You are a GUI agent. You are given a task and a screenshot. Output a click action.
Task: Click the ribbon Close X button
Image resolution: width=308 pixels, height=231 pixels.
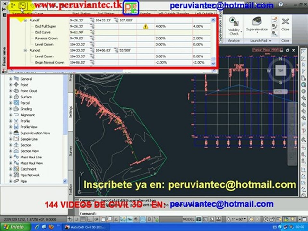(x=285, y=21)
